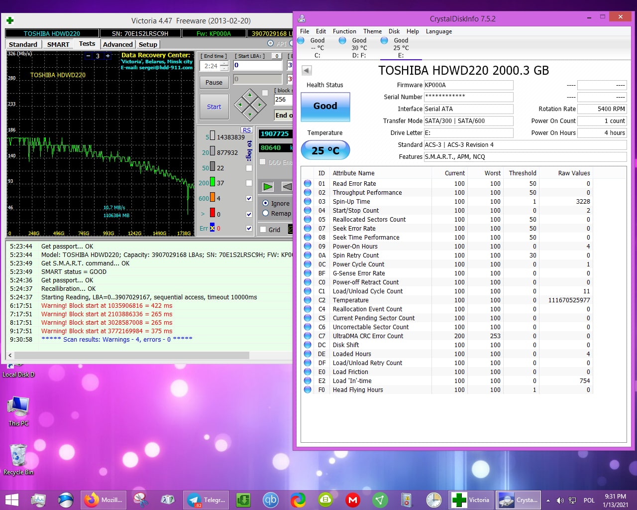The width and height of the screenshot is (637, 510).
Task: Click the small 0 button beside Start LBA
Action: (277, 56)
